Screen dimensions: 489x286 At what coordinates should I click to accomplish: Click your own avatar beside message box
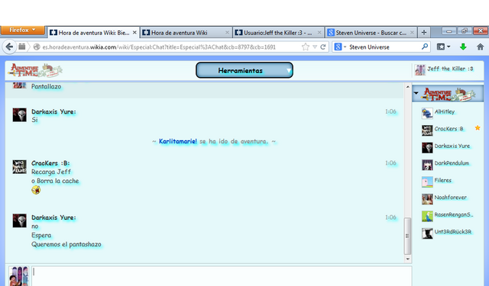click(x=18, y=276)
